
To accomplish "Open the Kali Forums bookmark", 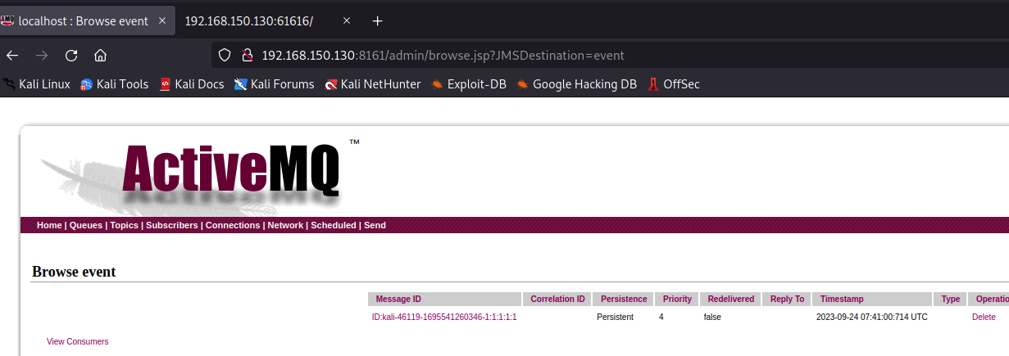I will [274, 83].
